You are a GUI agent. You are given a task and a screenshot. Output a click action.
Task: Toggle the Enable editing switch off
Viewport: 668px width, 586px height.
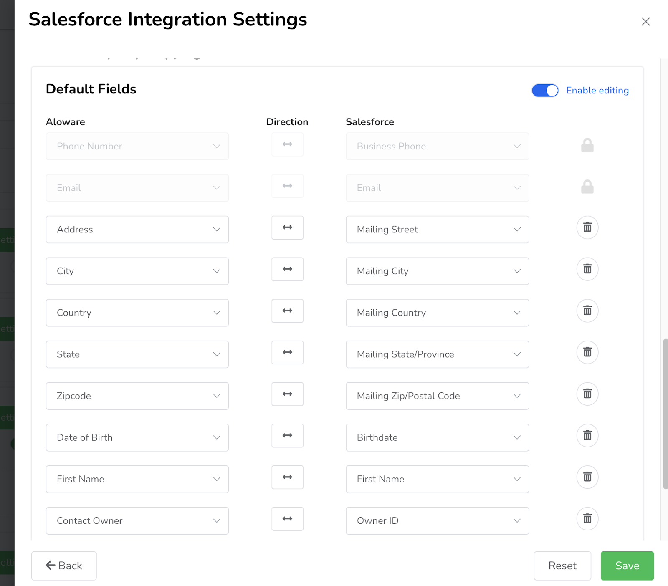[545, 91]
